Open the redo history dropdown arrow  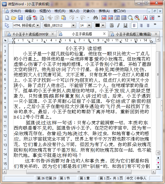[88, 18]
